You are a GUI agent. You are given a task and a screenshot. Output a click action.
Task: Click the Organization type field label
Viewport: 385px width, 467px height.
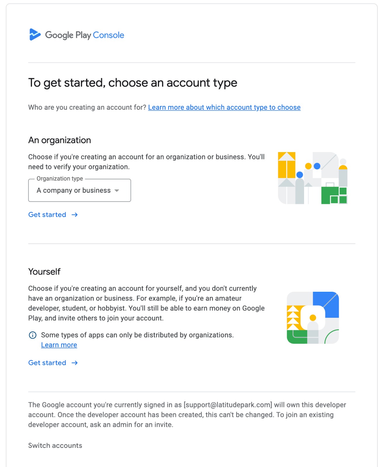coord(60,179)
